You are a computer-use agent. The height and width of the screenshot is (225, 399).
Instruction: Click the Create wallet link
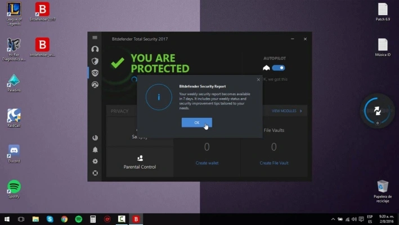tap(207, 163)
